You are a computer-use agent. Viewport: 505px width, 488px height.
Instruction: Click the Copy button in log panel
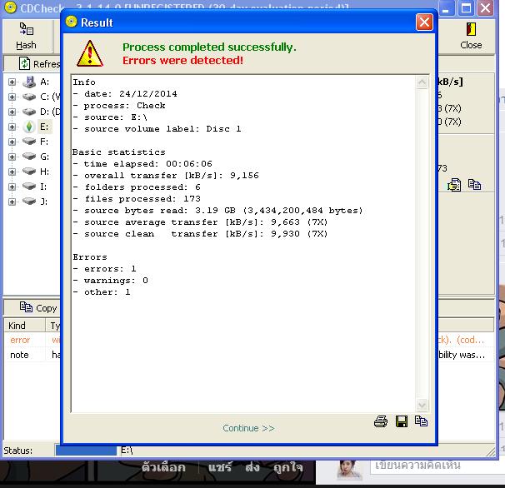(x=37, y=308)
